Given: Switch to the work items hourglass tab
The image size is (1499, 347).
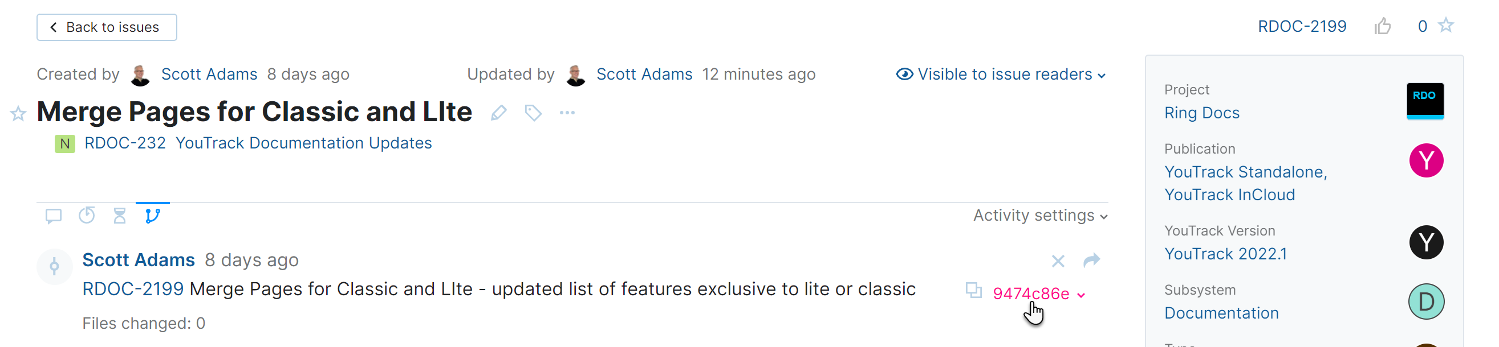Looking at the screenshot, I should coord(120,216).
